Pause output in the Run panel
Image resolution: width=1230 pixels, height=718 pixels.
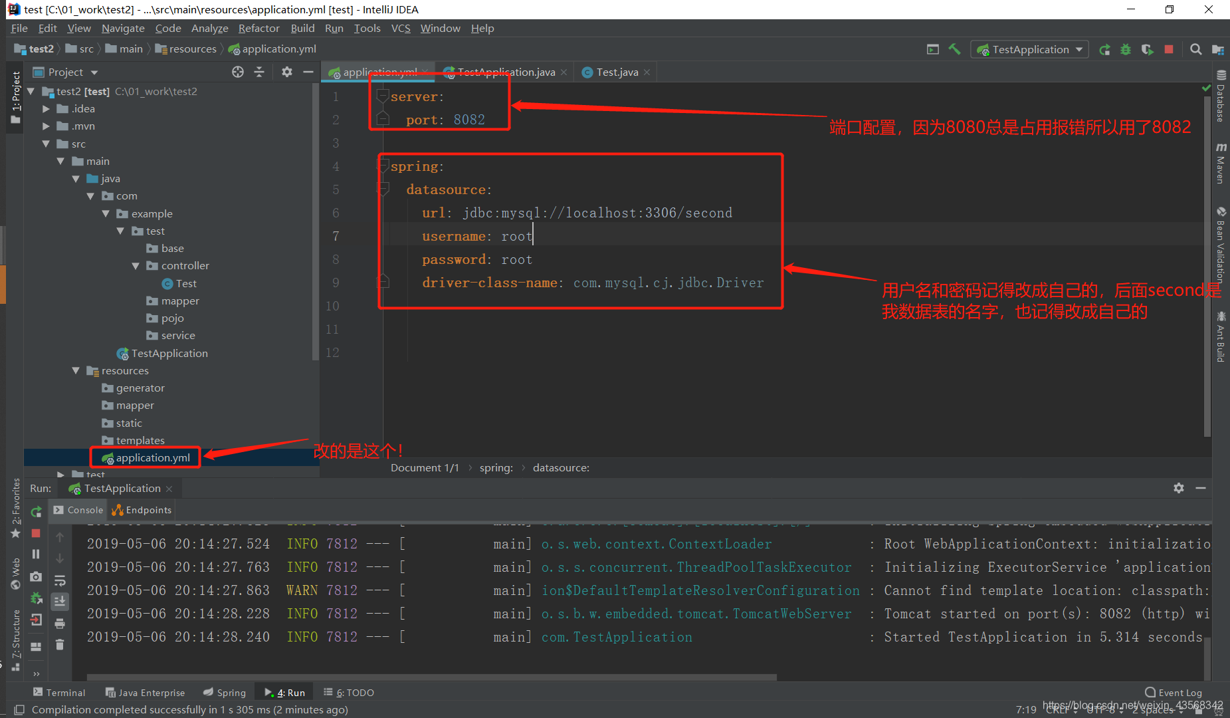click(36, 554)
